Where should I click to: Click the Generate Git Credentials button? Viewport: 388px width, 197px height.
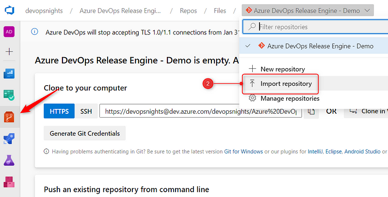point(85,133)
